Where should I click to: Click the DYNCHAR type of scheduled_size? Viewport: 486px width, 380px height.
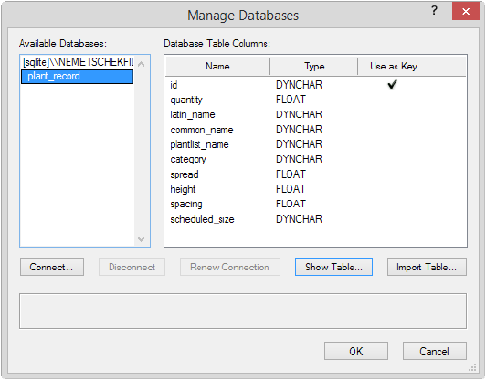point(299,219)
